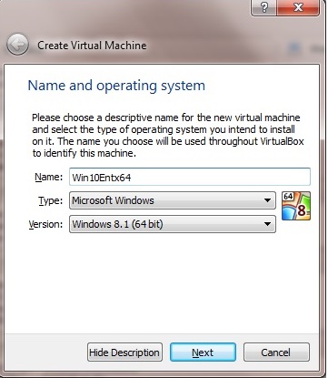The image size is (328, 378).
Task: Click the description paragraph starting "Please choose"
Action: pos(168,136)
